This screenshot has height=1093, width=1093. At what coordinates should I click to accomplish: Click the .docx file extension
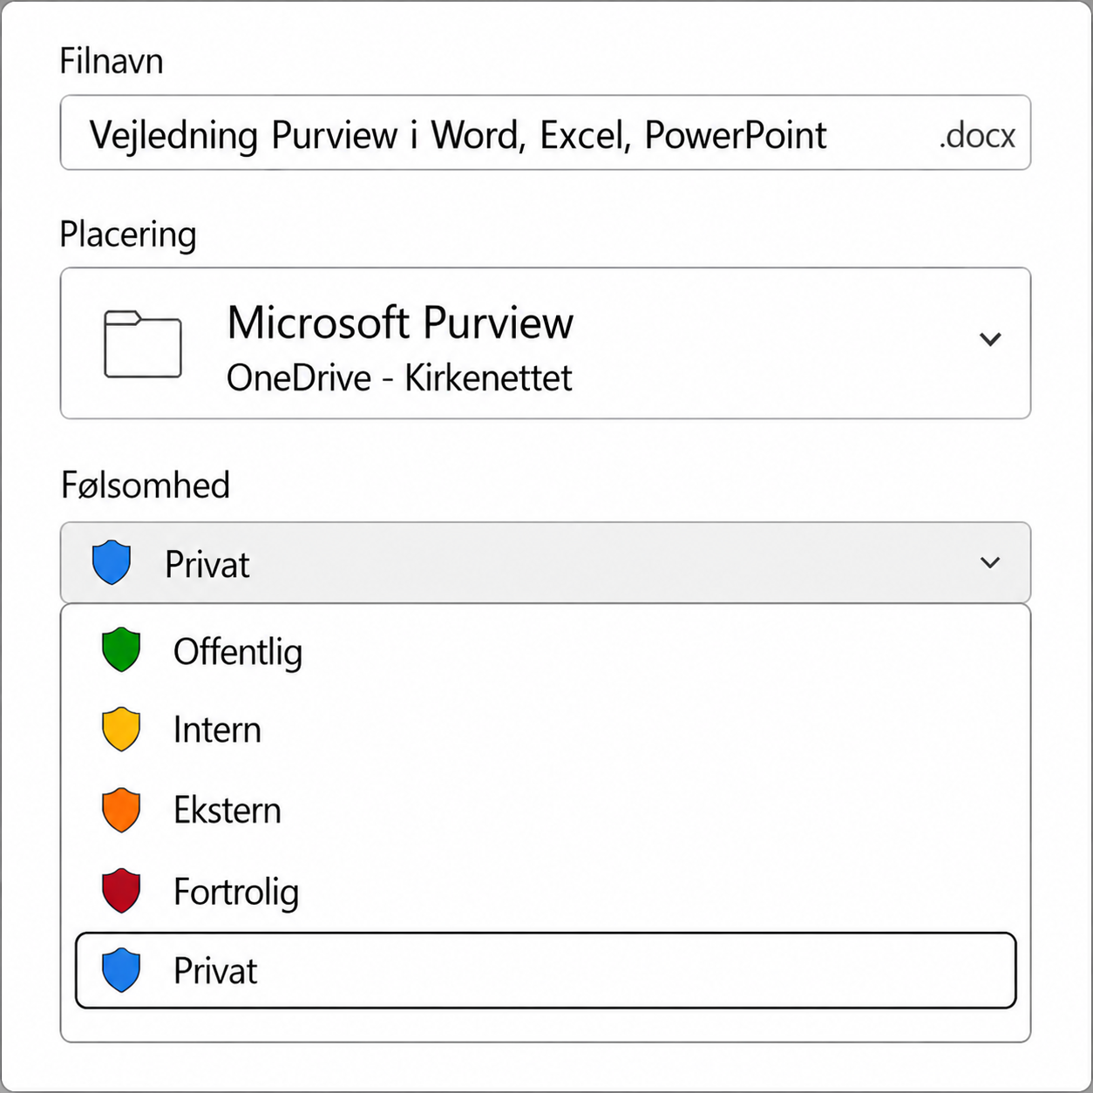[977, 135]
